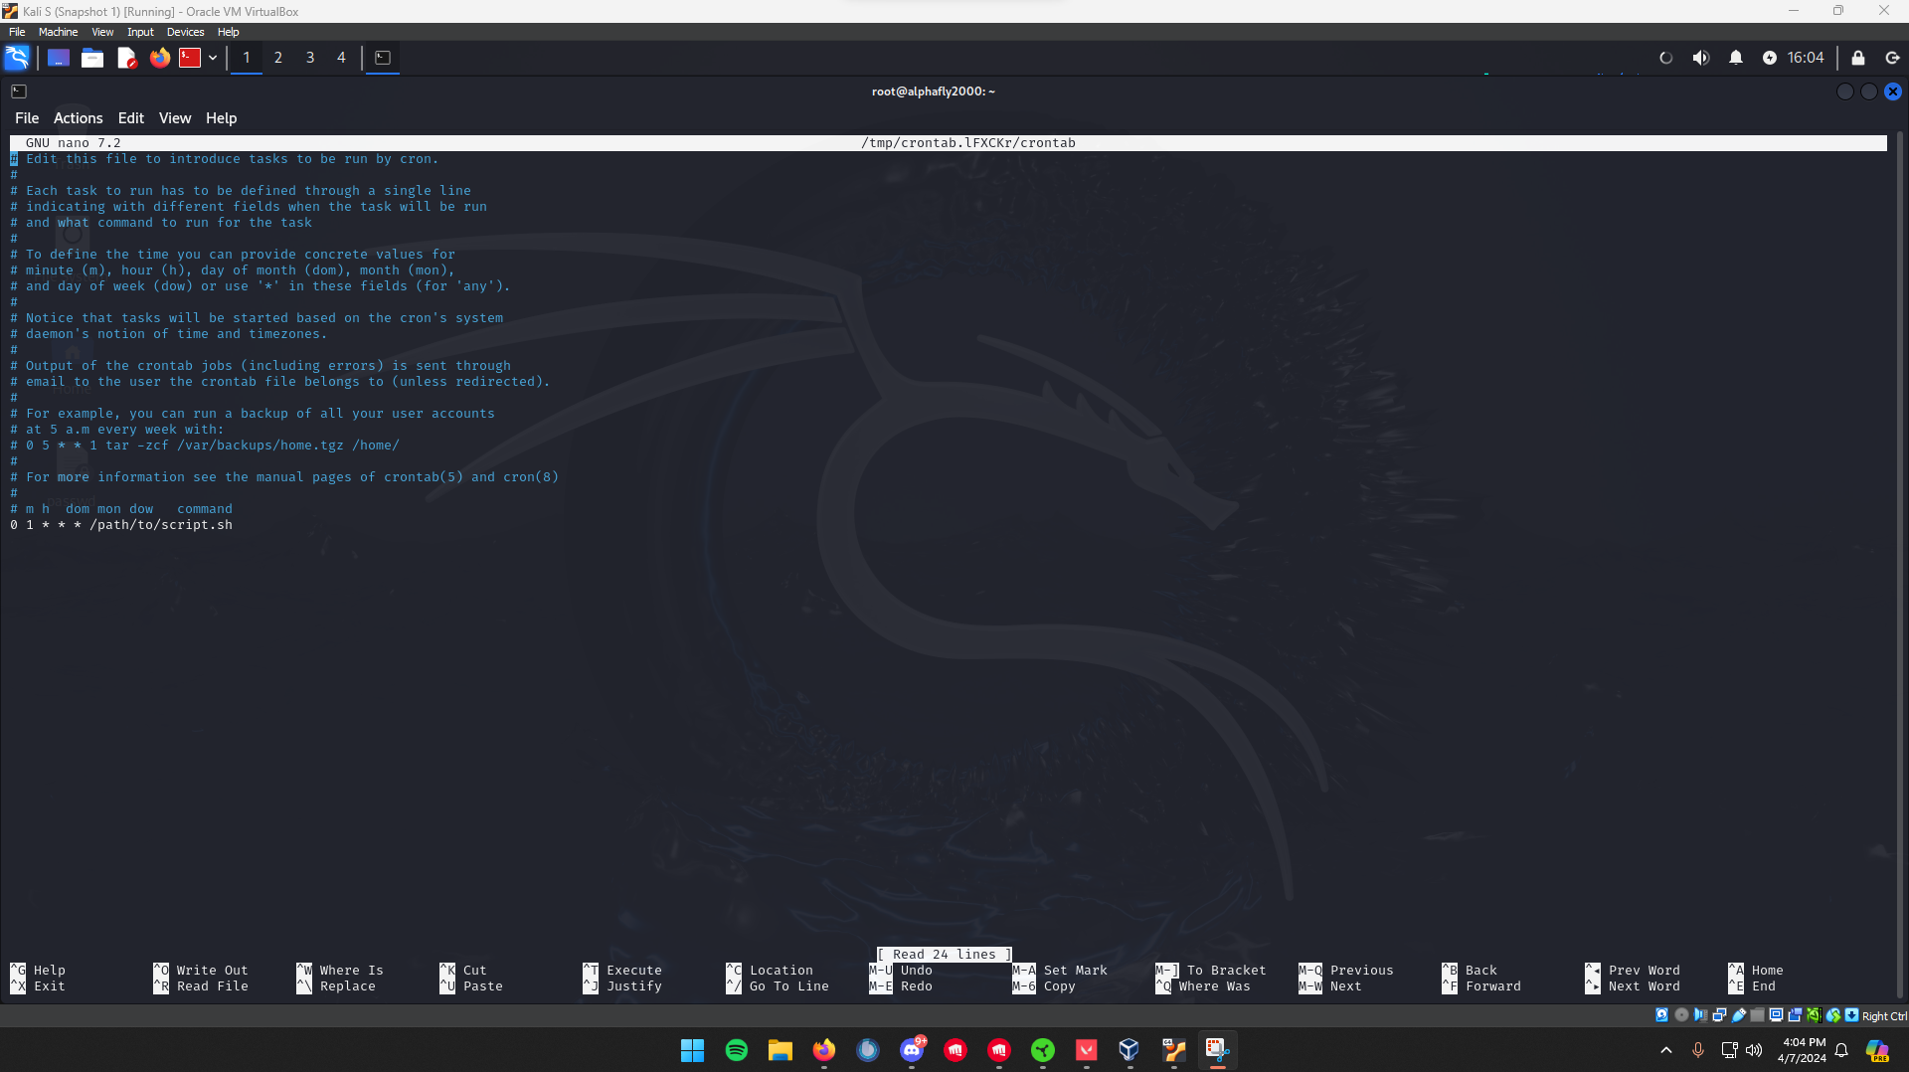Viewport: 1909px width, 1072px height.
Task: Select workspace 1 in Kali panel
Action: coord(247,58)
